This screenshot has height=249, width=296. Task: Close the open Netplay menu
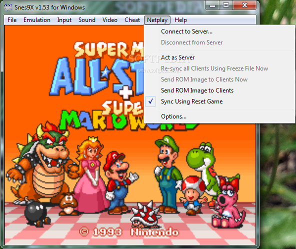[x=157, y=20]
